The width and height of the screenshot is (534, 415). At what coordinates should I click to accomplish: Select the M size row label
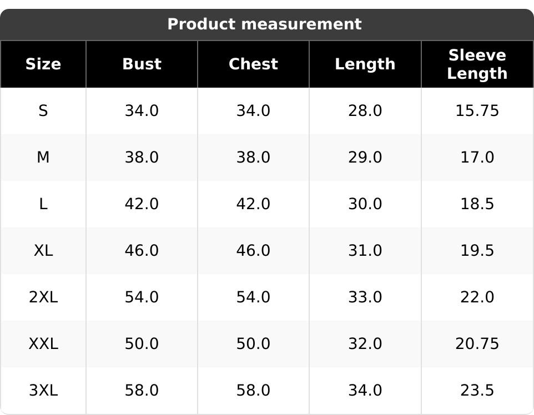click(x=43, y=158)
